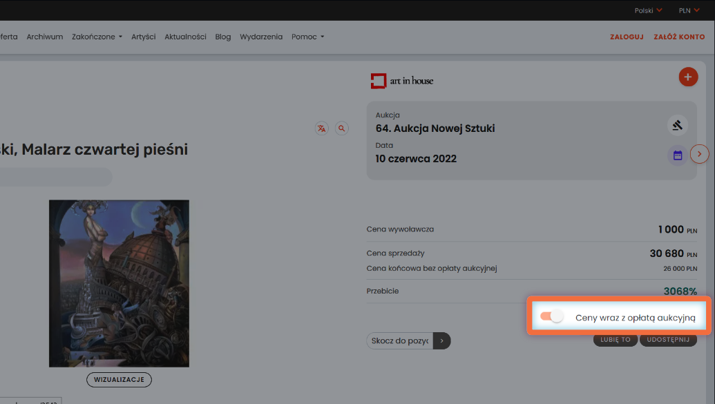Click the 3068% przebicie value
The image size is (715, 404).
click(680, 291)
